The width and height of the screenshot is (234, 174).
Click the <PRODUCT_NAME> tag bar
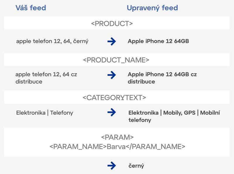pyautogui.click(x=117, y=60)
